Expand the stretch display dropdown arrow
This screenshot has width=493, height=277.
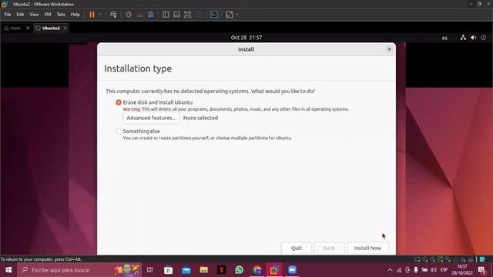[x=237, y=15]
